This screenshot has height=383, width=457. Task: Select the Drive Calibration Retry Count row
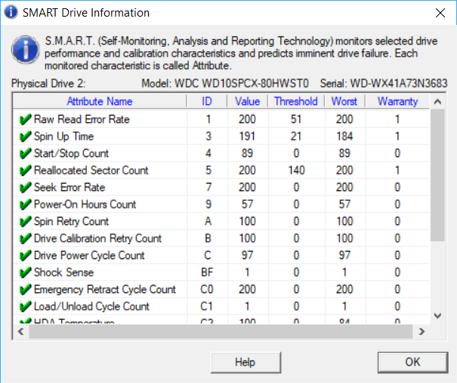221,239
